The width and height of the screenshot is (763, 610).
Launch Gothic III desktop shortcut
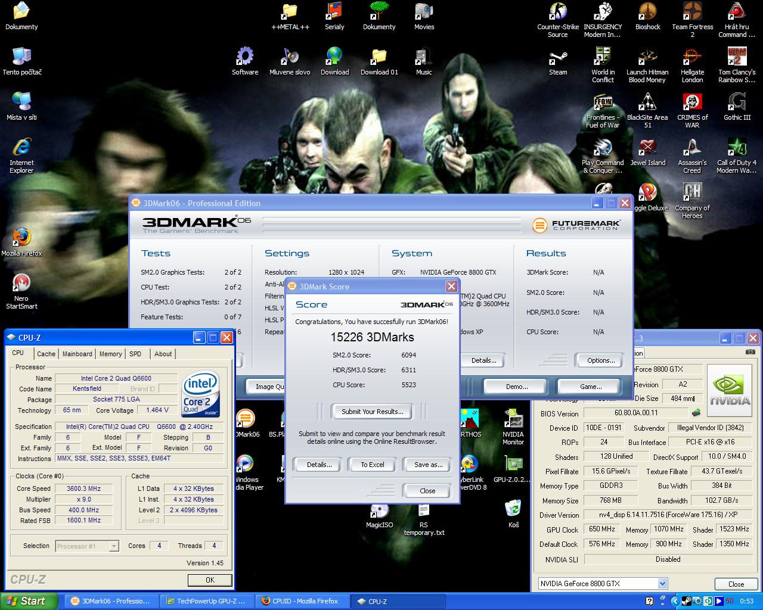click(x=737, y=107)
